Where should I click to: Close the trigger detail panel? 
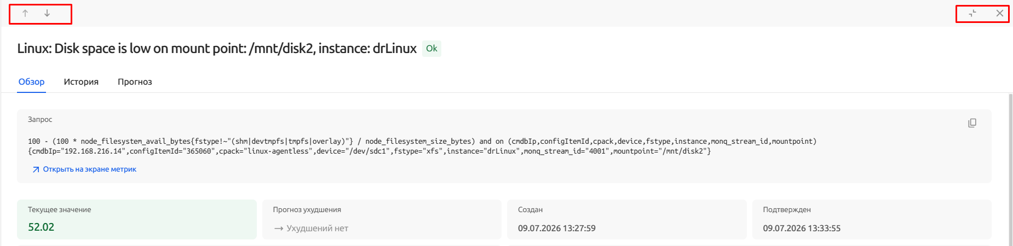click(1000, 13)
